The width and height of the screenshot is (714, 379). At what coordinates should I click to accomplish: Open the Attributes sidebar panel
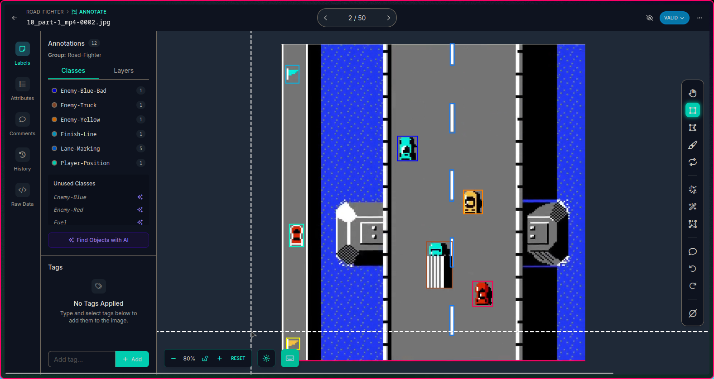(x=22, y=89)
